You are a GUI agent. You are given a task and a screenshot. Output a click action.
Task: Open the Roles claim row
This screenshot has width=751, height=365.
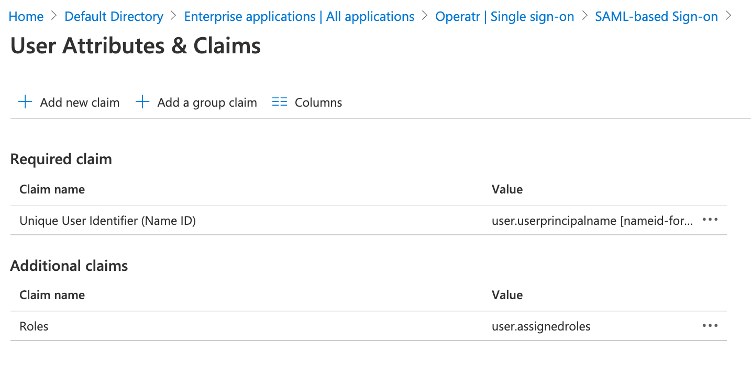[x=34, y=326]
